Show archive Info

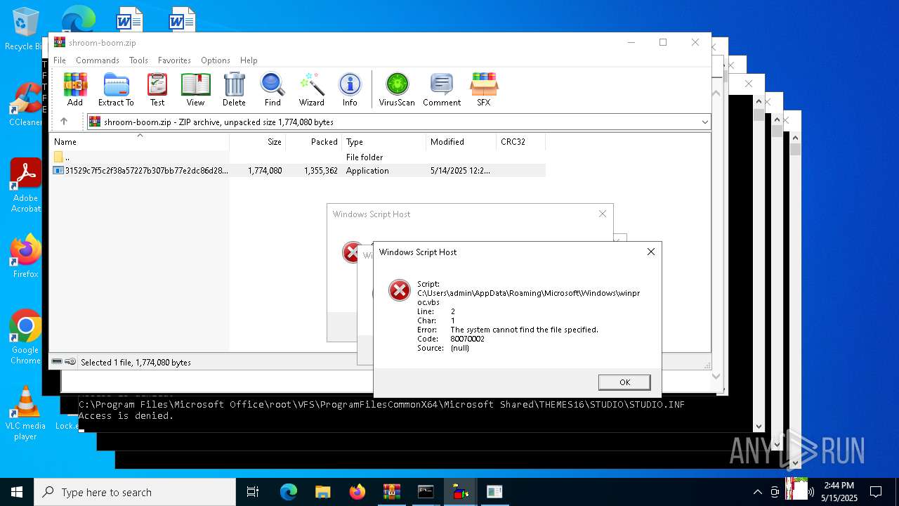350,89
